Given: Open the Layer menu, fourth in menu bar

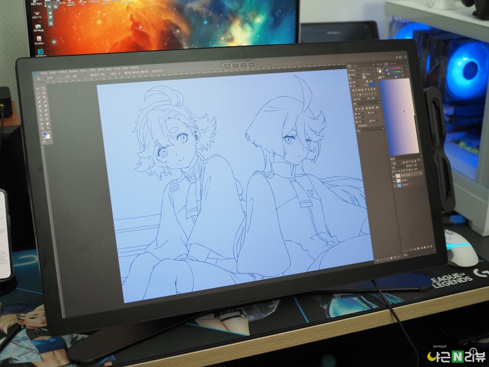Looking at the screenshot, I should tap(73, 72).
